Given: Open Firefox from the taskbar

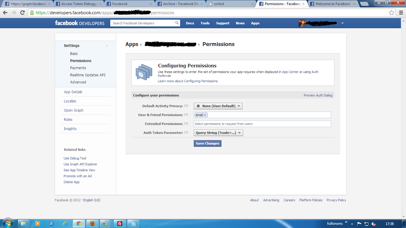Looking at the screenshot, I should pos(92,224).
